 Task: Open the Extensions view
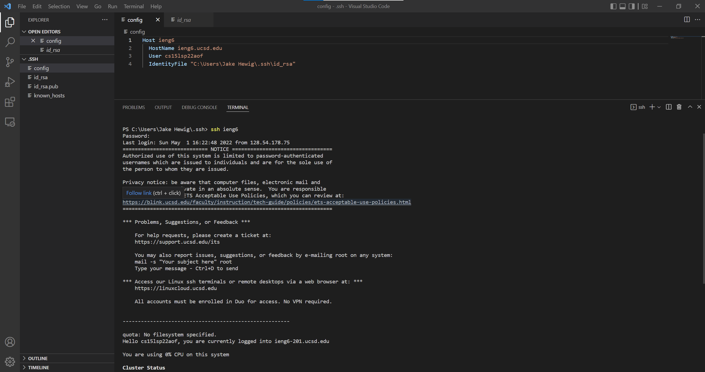coord(10,102)
